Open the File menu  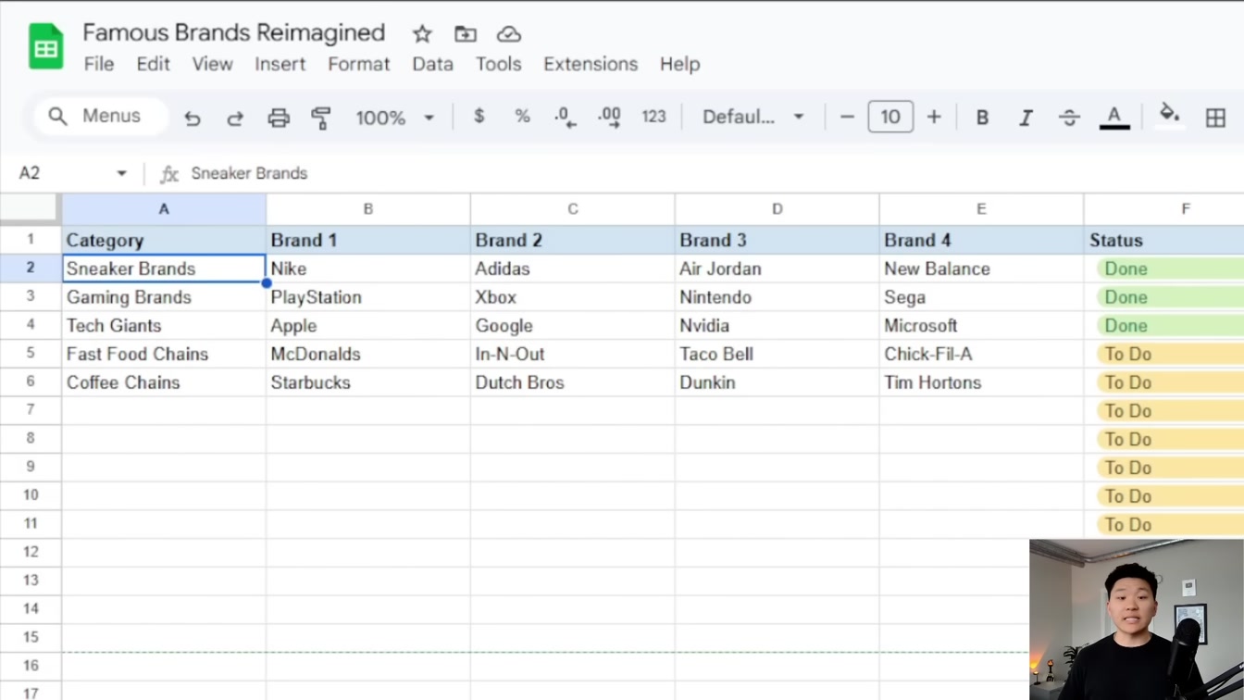coord(99,64)
